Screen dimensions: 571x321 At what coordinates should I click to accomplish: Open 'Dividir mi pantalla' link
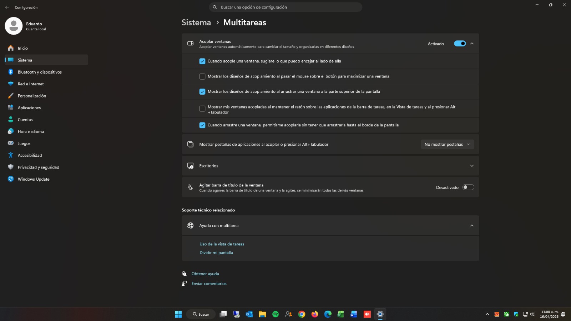click(216, 253)
